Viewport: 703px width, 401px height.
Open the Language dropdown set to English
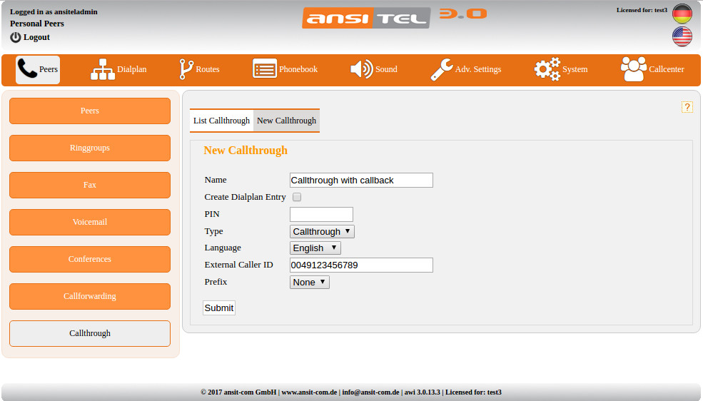(315, 248)
